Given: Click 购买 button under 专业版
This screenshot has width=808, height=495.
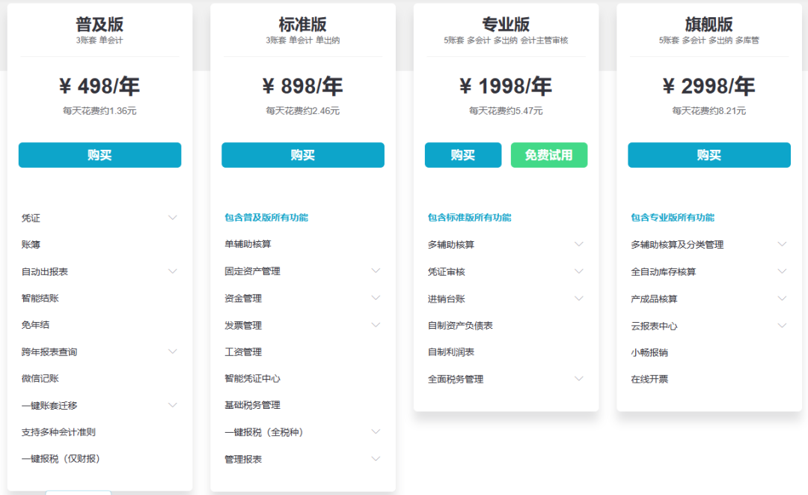Looking at the screenshot, I should 463,155.
